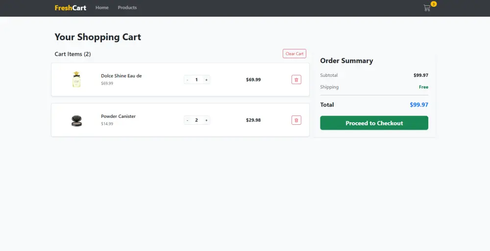Click the blue Total amount $99.97
The width and height of the screenshot is (490, 251).
[419, 105]
